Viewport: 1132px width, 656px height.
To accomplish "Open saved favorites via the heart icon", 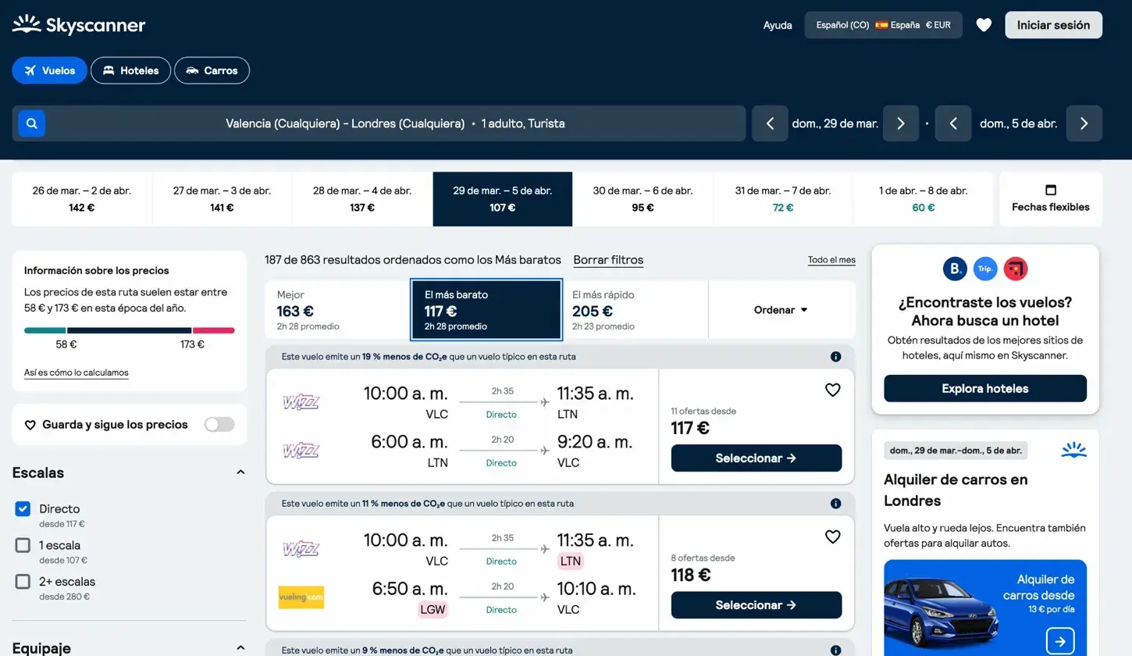I will coord(984,24).
